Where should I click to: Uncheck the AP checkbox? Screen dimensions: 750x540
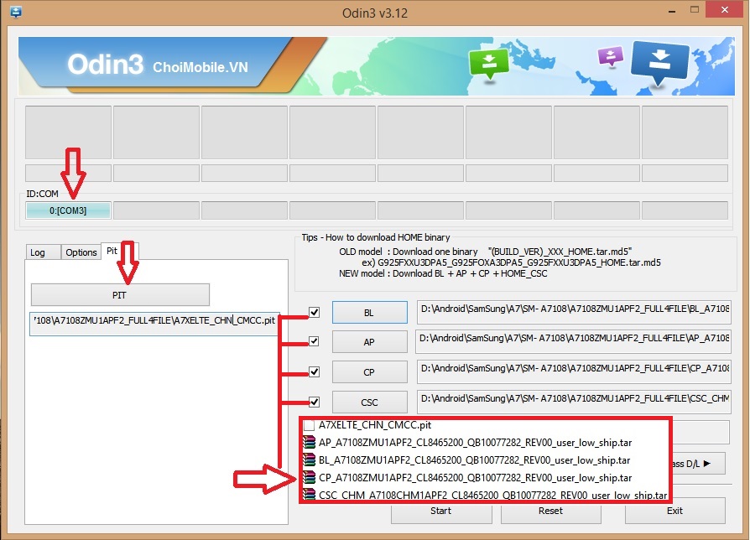click(x=314, y=341)
